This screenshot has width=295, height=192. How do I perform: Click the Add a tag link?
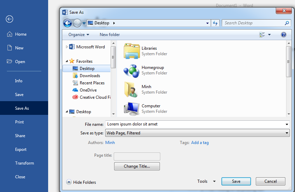(200, 143)
